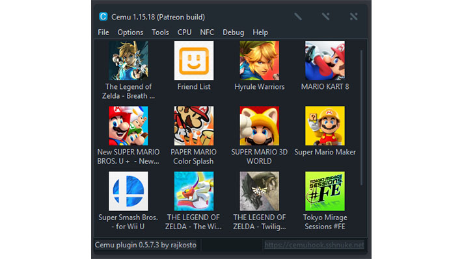Open the Zelda Wind Waker game icon
The width and height of the screenshot is (462, 259).
click(194, 191)
